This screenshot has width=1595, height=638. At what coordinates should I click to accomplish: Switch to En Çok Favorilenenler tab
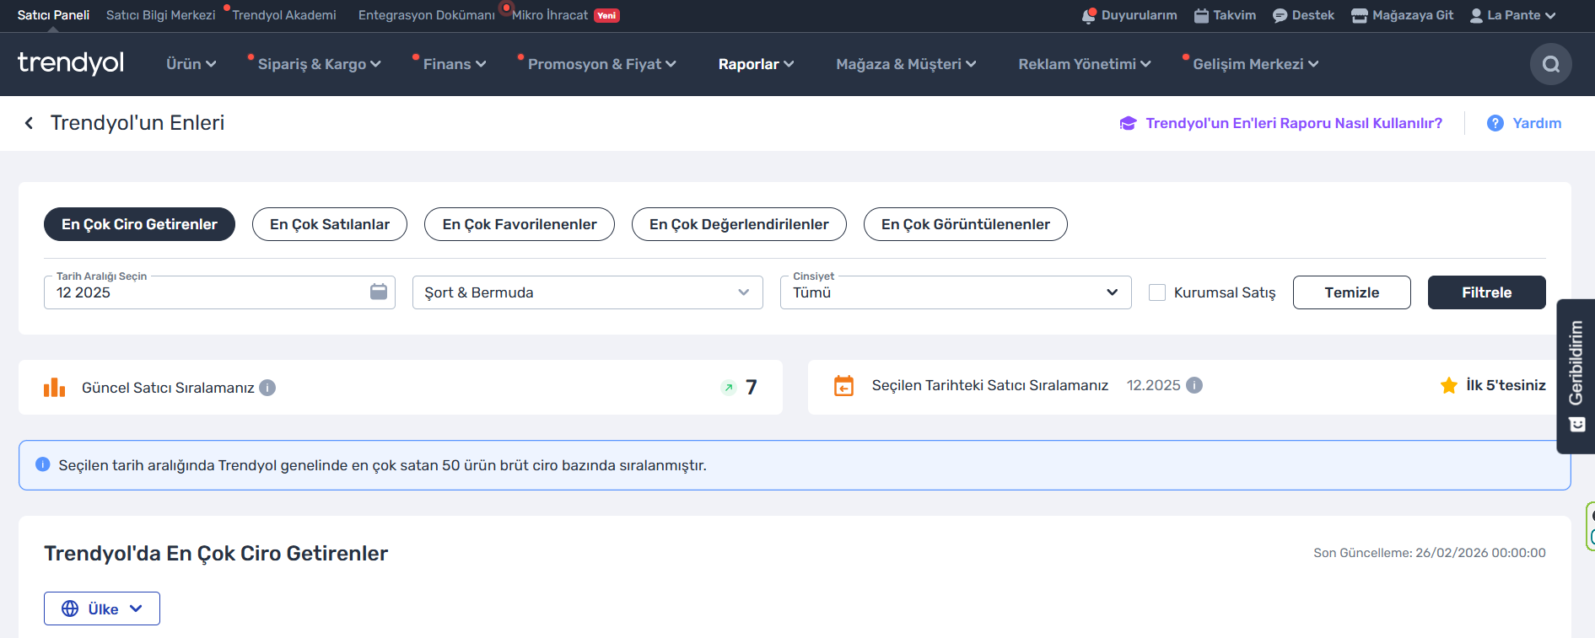coord(520,224)
